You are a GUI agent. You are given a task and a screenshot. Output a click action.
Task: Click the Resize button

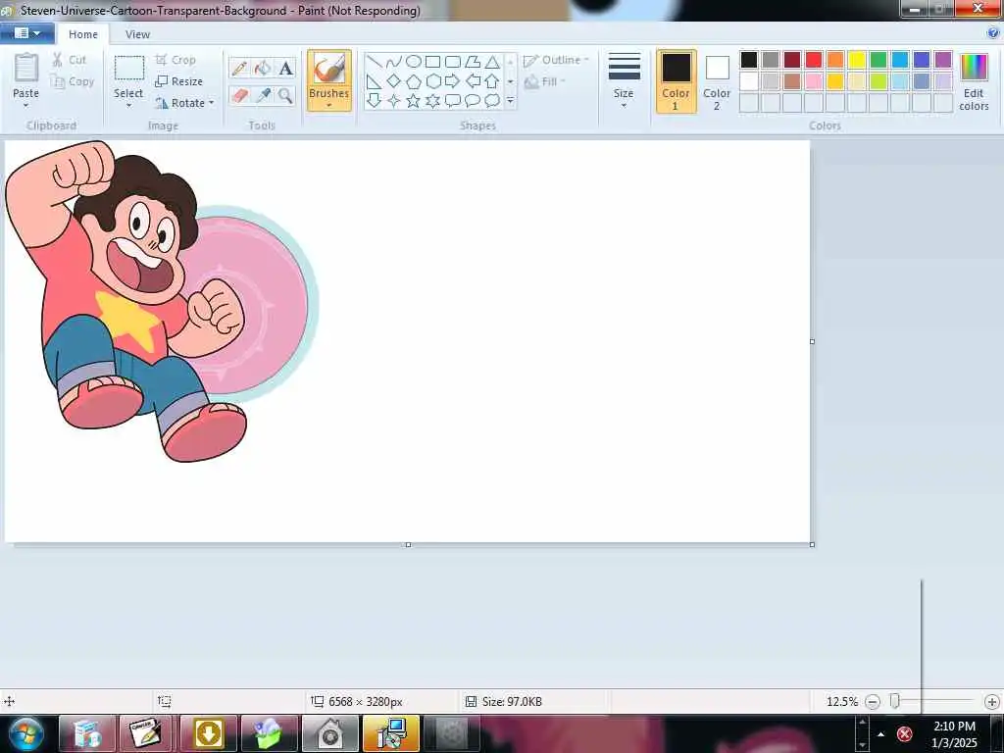click(x=178, y=82)
